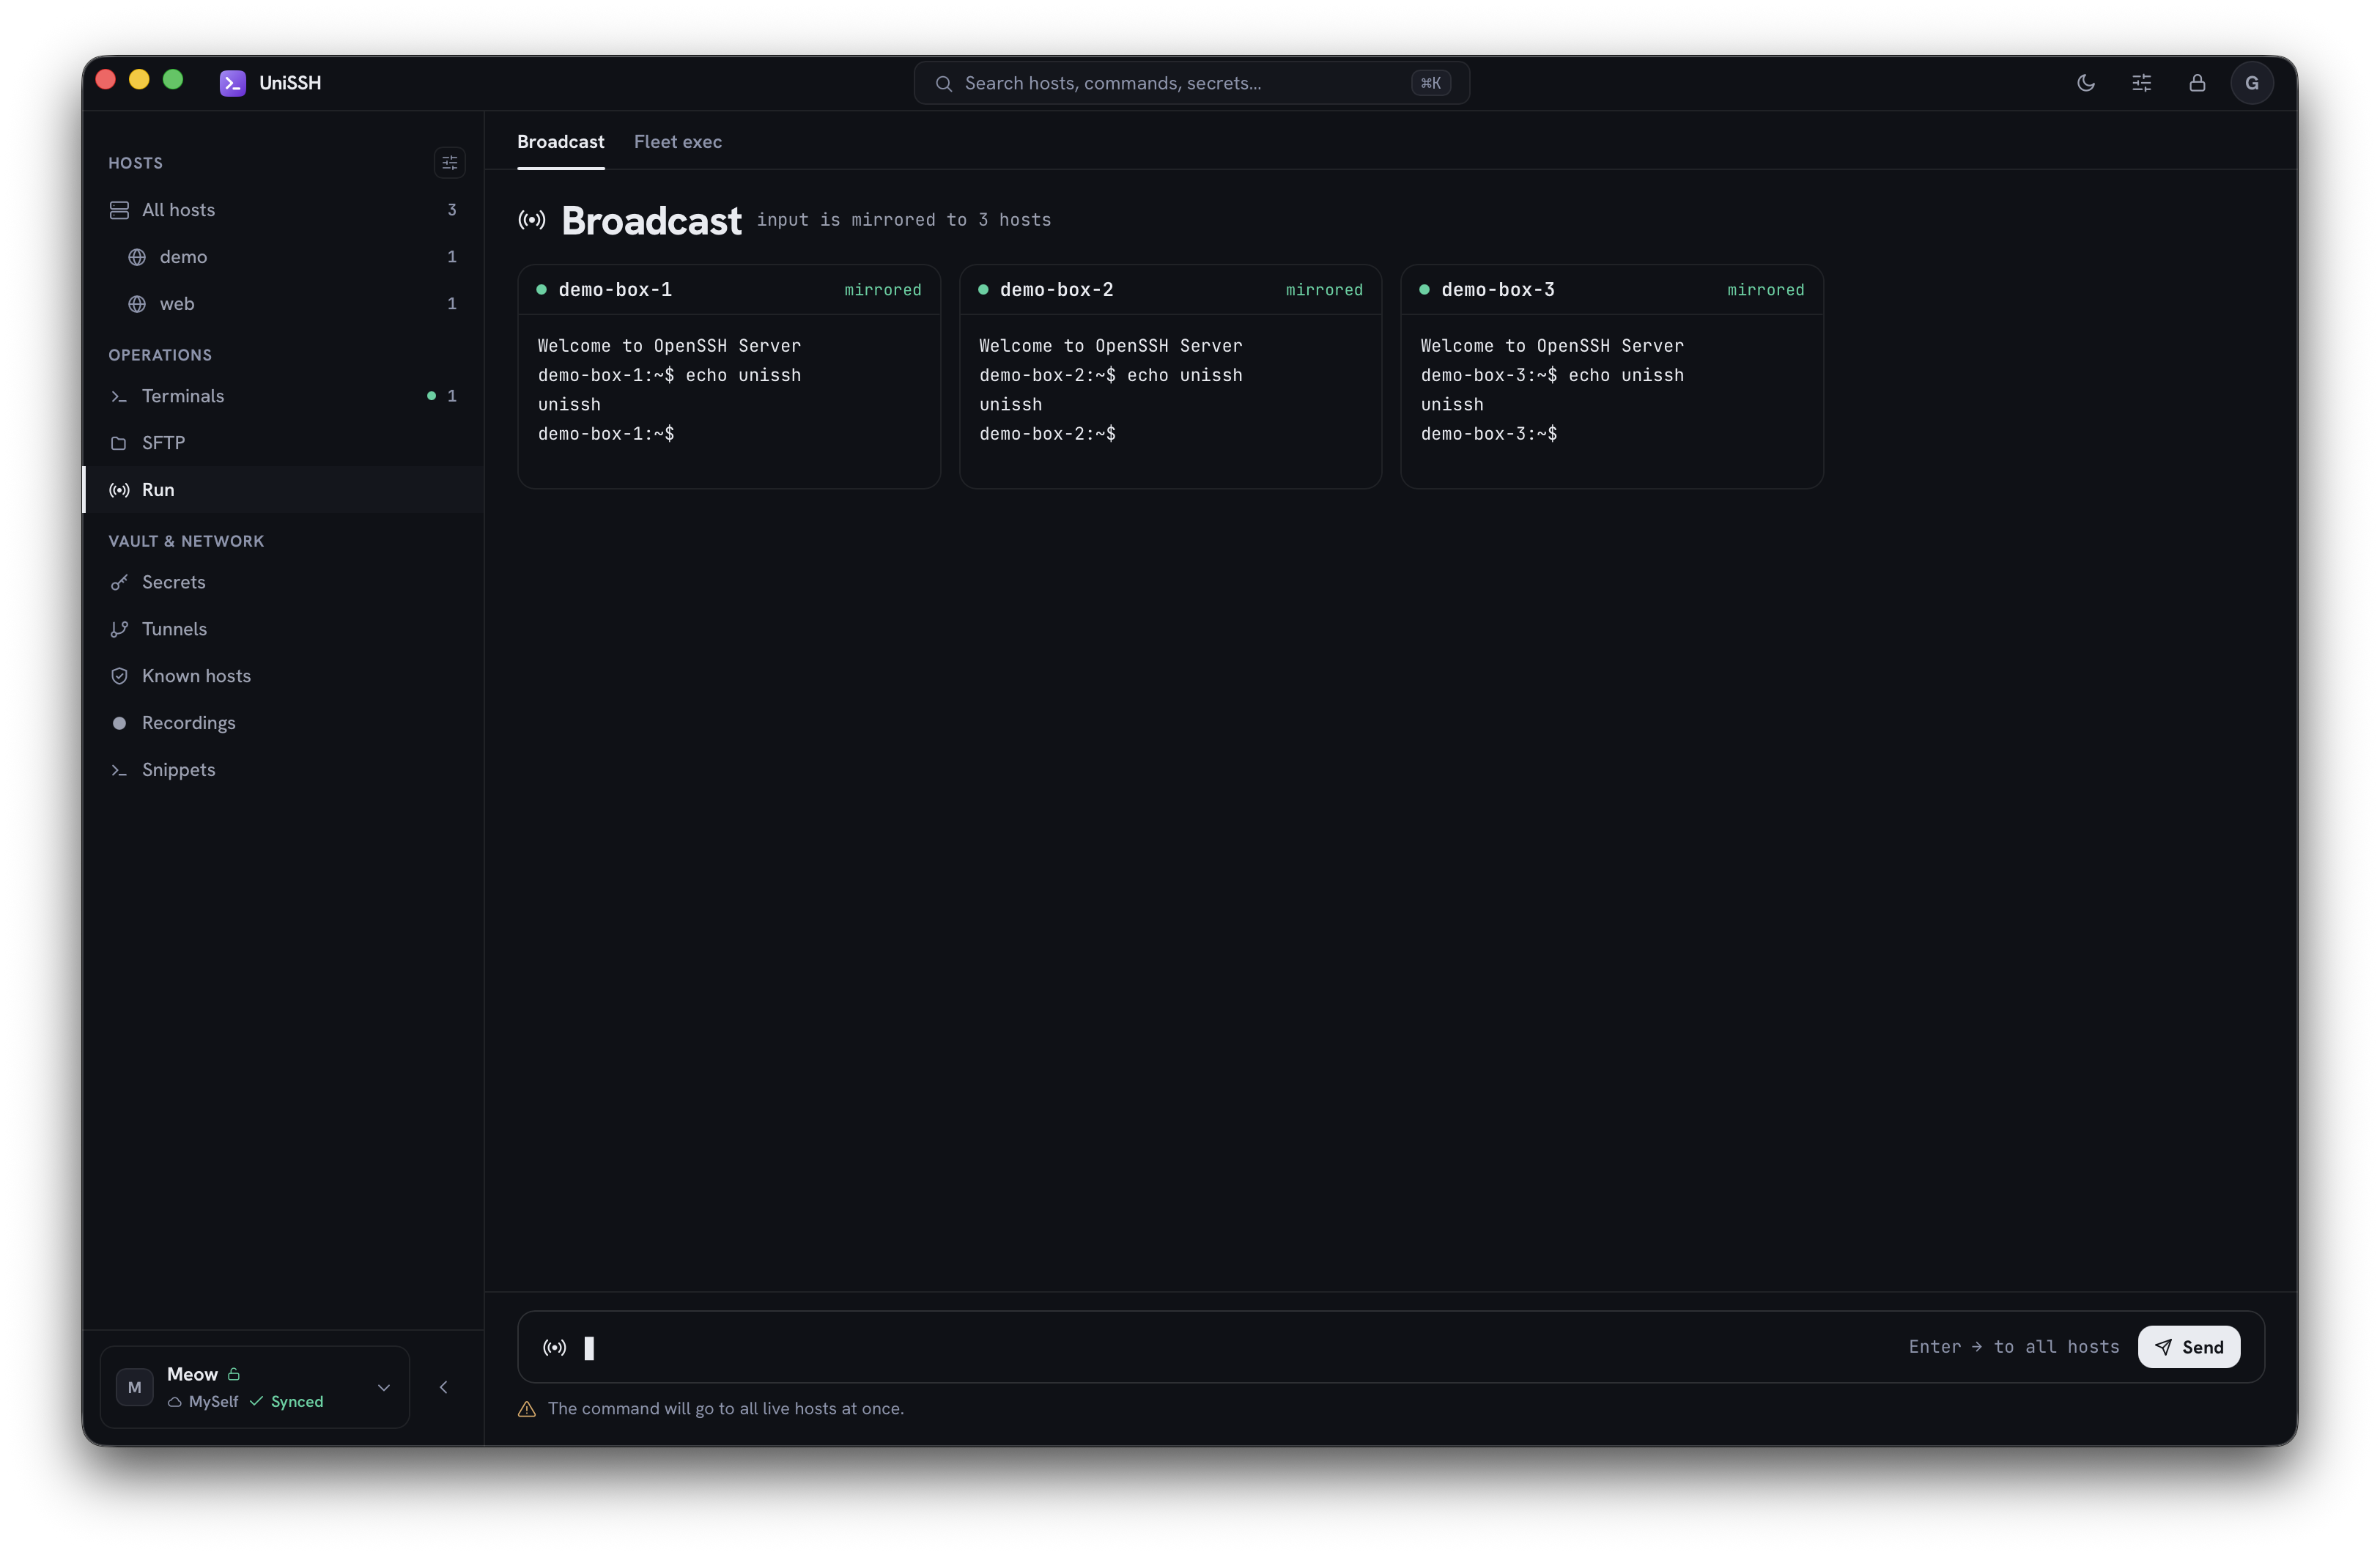Screen dimensions: 2380x1555
Task: Open the web host group
Action: point(283,304)
